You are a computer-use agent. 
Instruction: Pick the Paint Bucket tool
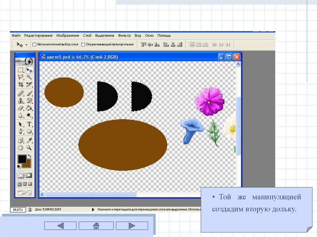point(29,108)
